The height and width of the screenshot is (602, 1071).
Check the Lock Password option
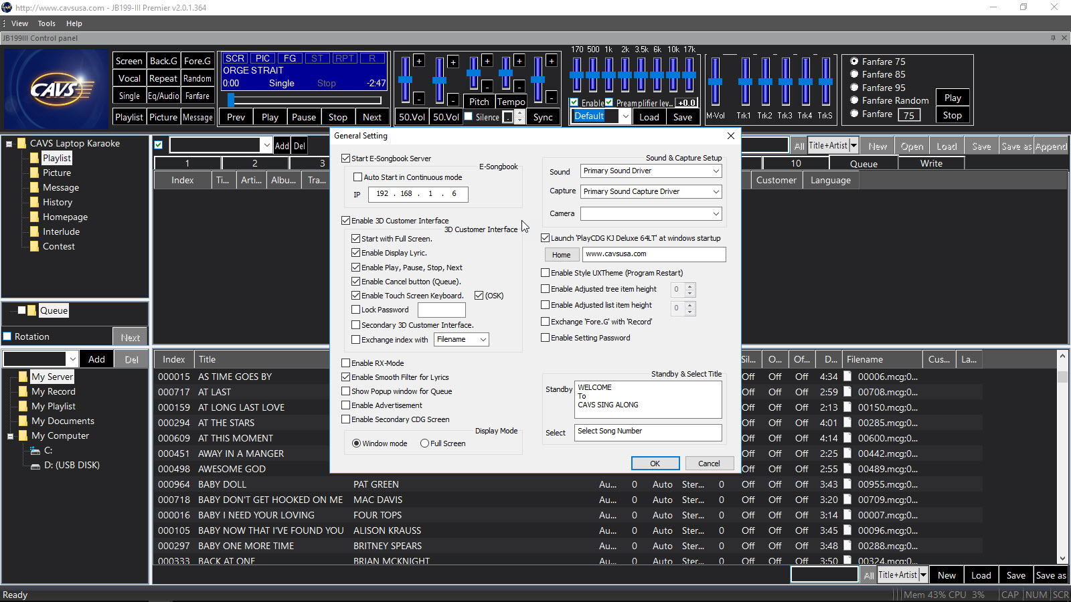[356, 310]
